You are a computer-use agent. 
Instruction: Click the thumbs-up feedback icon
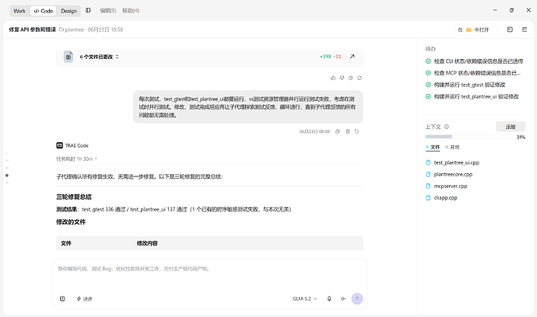[333, 78]
